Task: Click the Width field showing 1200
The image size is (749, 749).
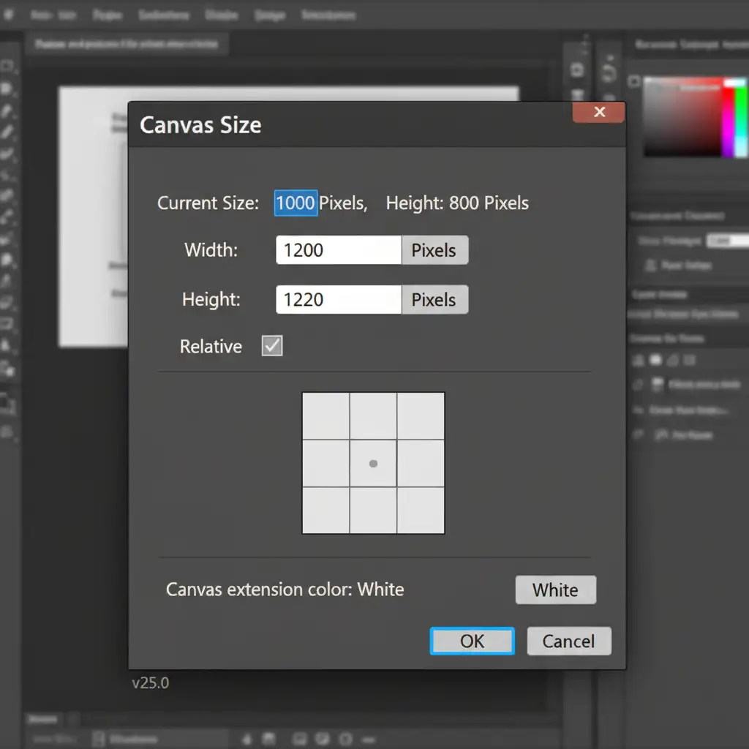Action: (338, 250)
